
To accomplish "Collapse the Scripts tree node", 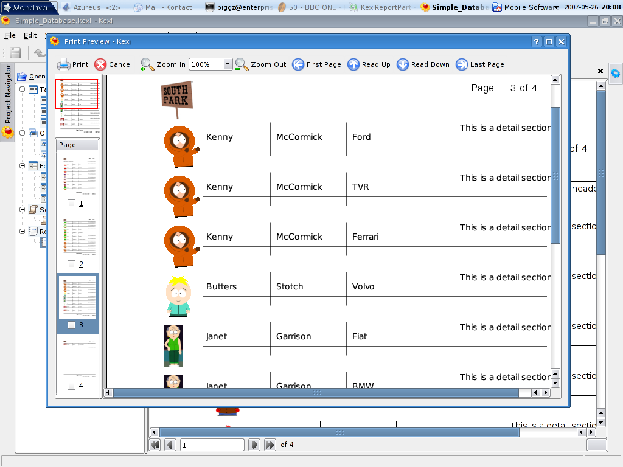I will pos(23,210).
